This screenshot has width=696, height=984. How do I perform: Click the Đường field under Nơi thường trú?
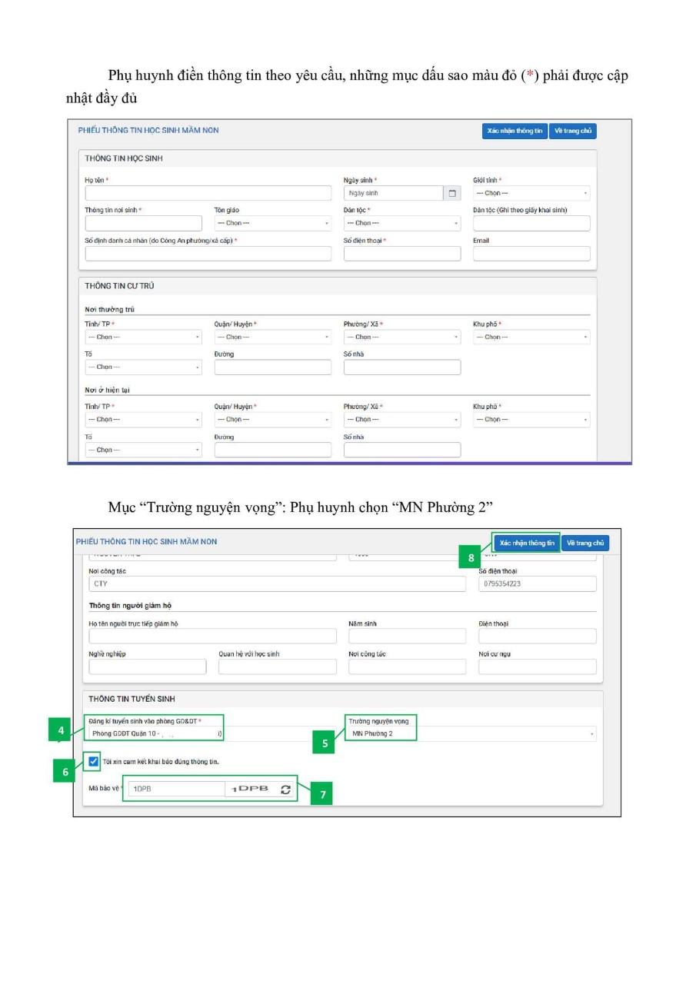(x=273, y=367)
